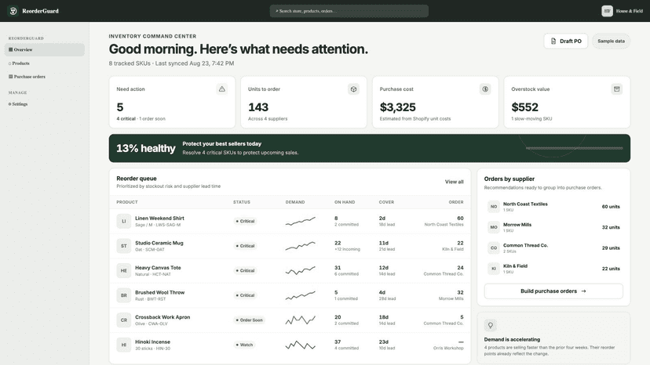Click the Heavy Canvas Tote product name

(158, 268)
